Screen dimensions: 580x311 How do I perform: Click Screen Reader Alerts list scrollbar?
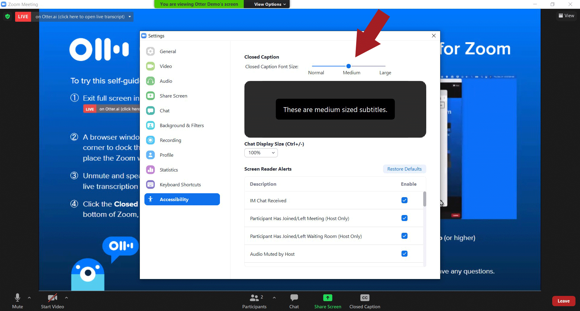tap(425, 199)
